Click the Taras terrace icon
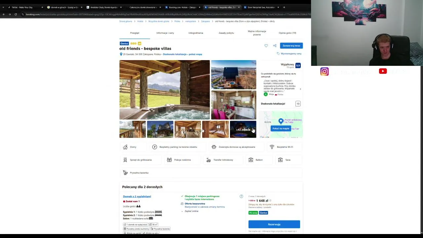 point(280,160)
